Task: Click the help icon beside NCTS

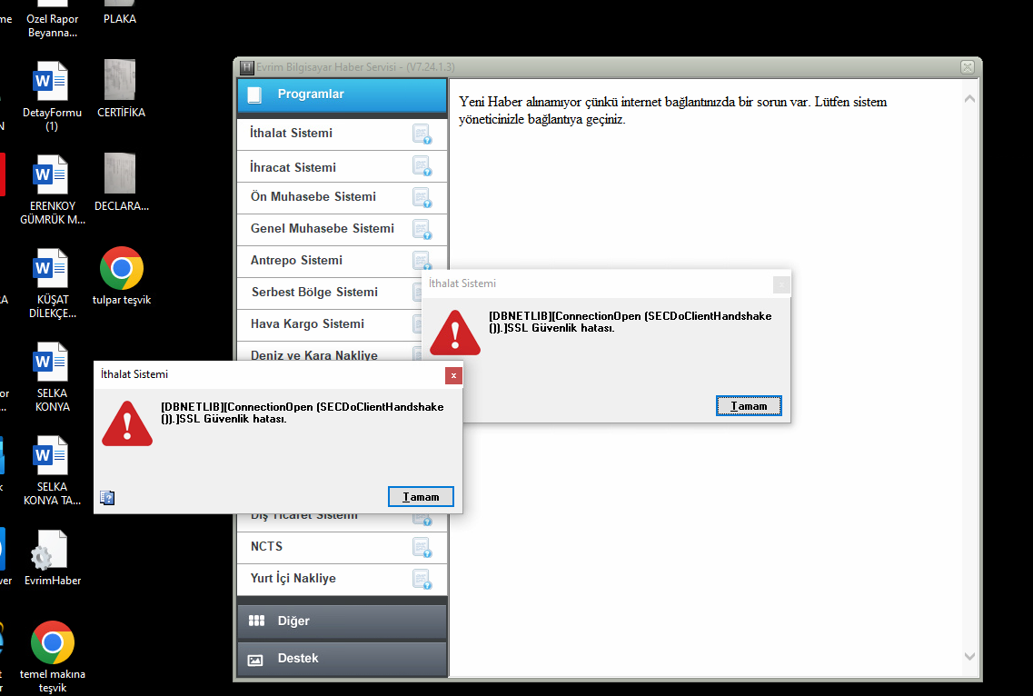Action: tap(422, 547)
